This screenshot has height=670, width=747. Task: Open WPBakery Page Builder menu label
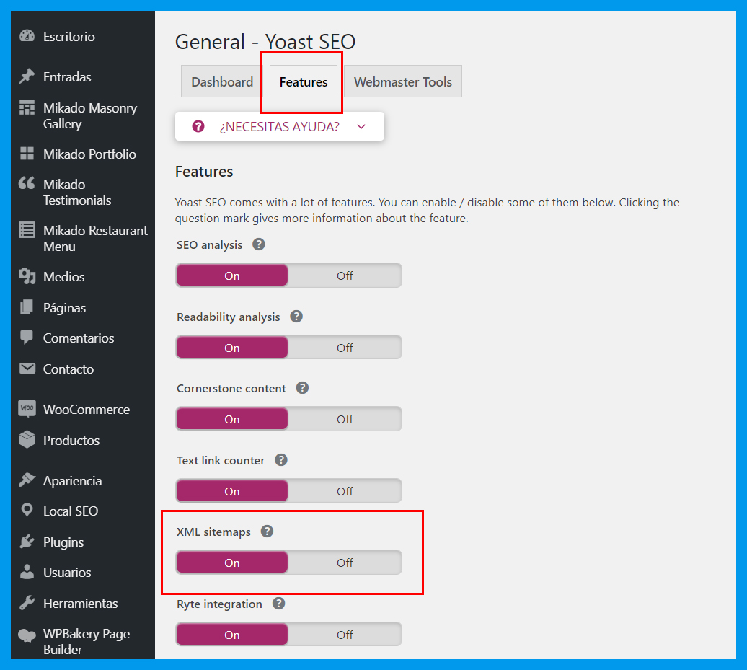coord(87,641)
